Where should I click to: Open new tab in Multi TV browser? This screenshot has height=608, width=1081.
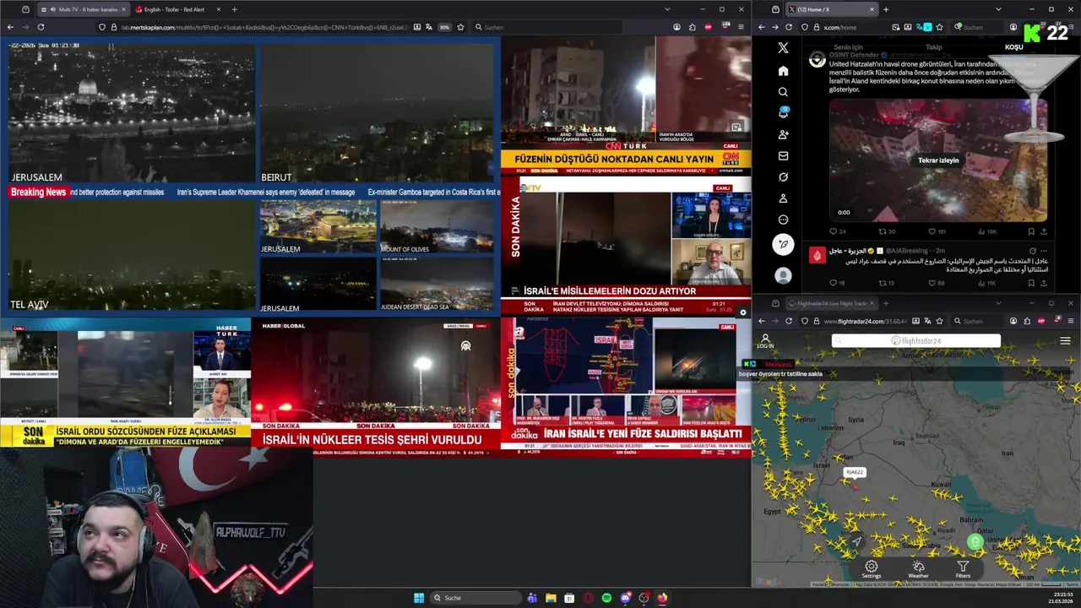tap(234, 9)
